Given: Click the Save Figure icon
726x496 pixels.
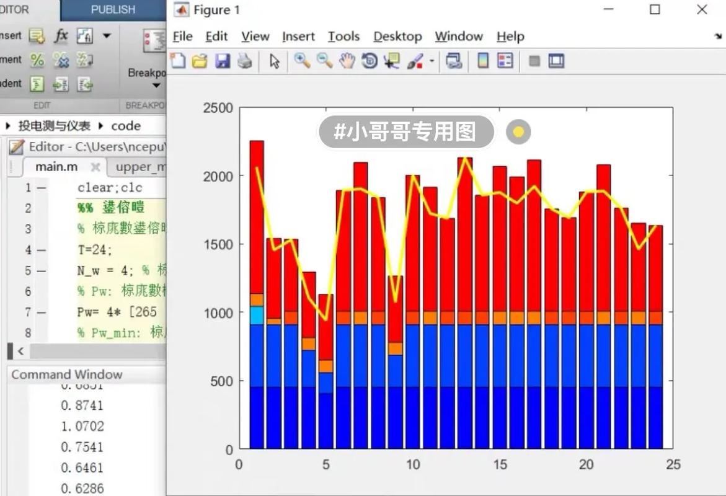Looking at the screenshot, I should point(223,60).
